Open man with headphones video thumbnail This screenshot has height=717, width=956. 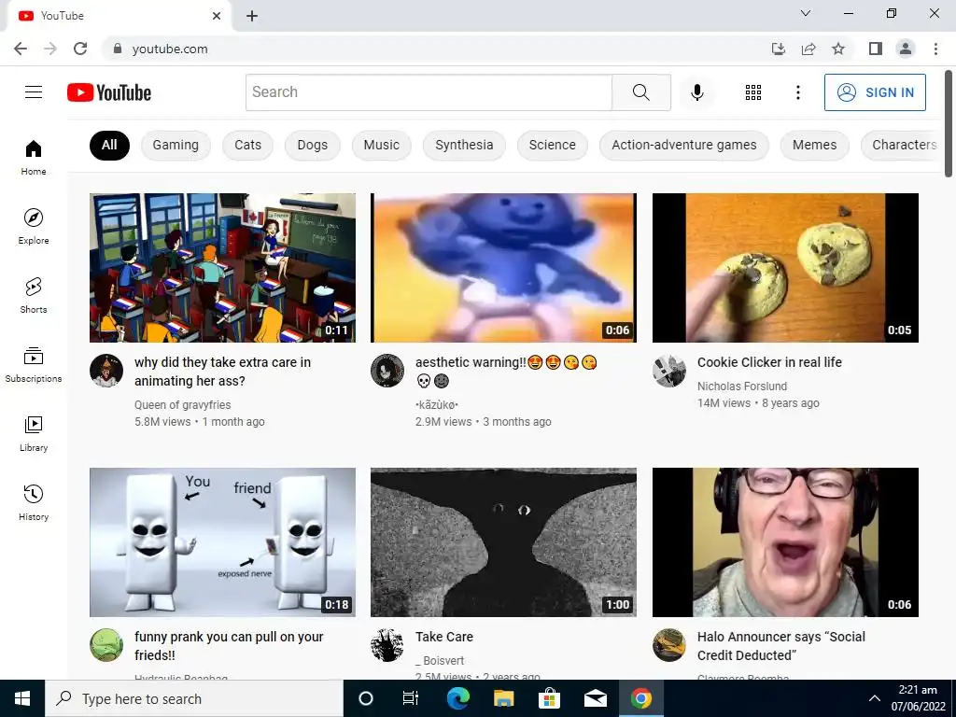click(785, 542)
